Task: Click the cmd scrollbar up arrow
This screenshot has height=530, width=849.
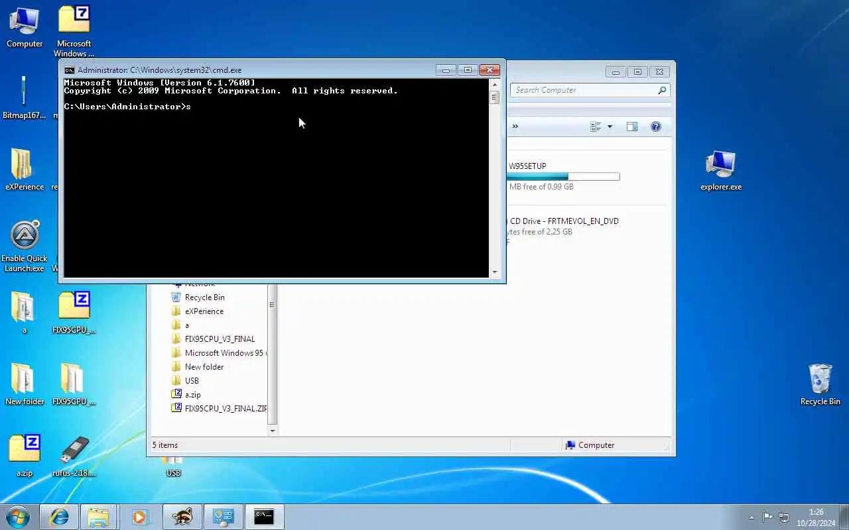Action: [x=494, y=84]
